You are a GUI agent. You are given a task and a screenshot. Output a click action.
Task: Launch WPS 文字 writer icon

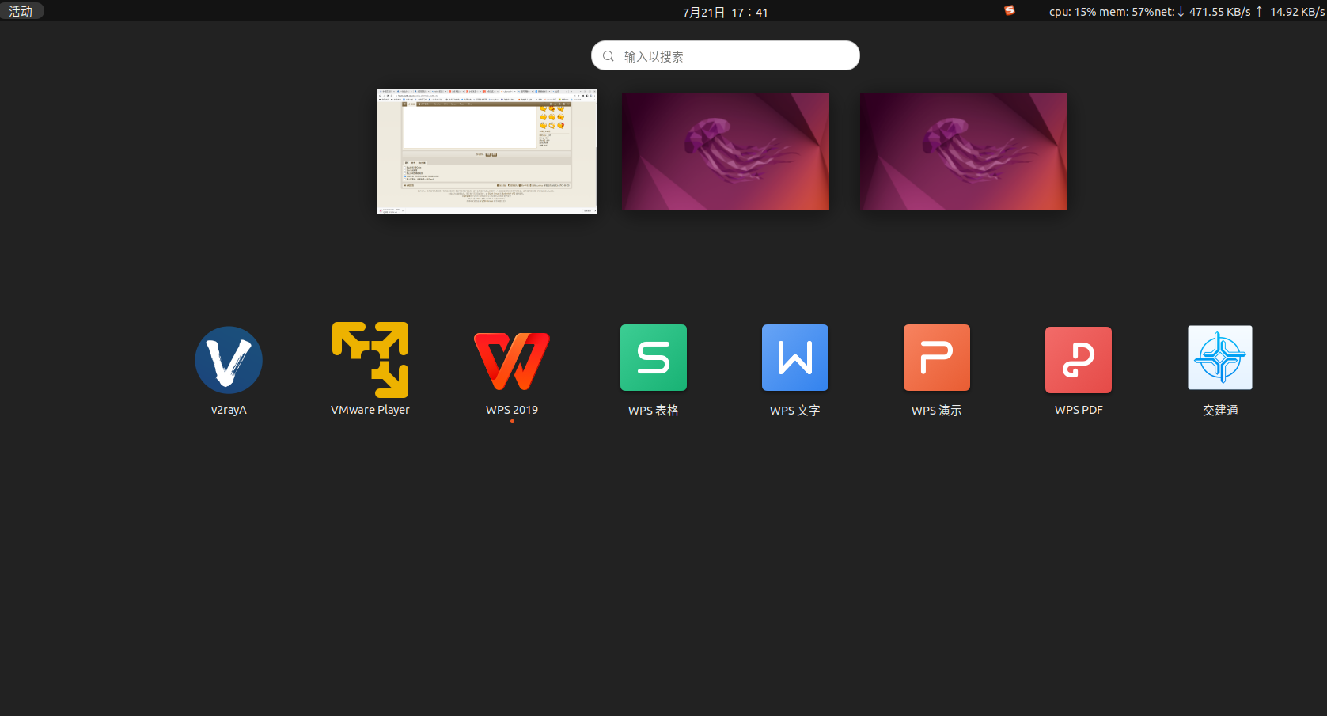coord(795,358)
